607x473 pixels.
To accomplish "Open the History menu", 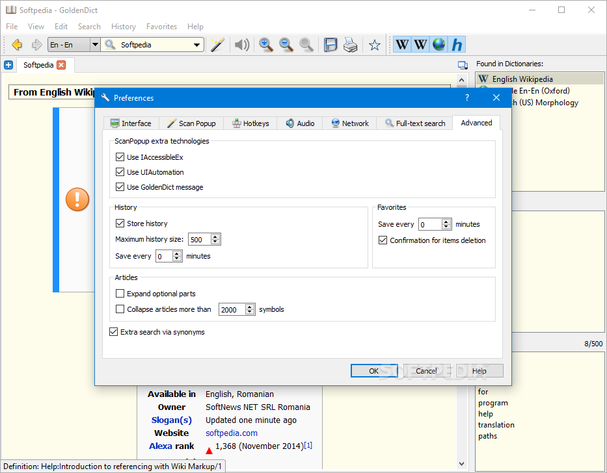I will pyautogui.click(x=124, y=26).
